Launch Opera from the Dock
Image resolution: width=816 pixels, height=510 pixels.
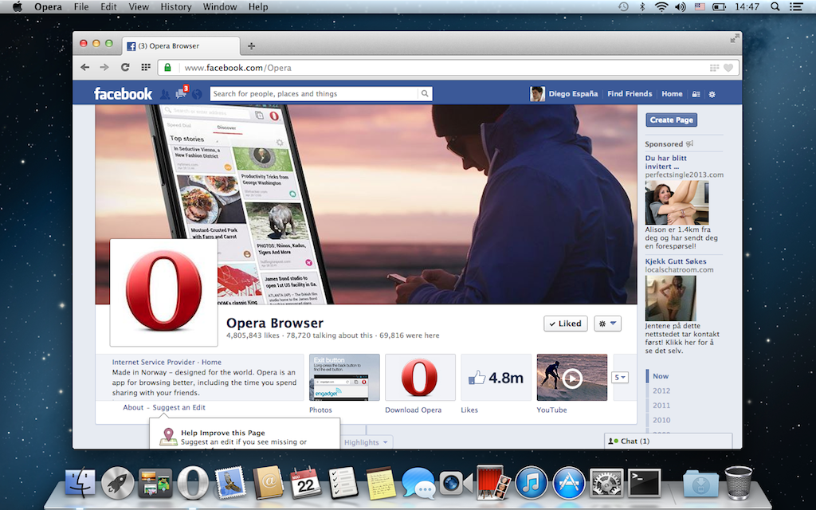click(193, 483)
